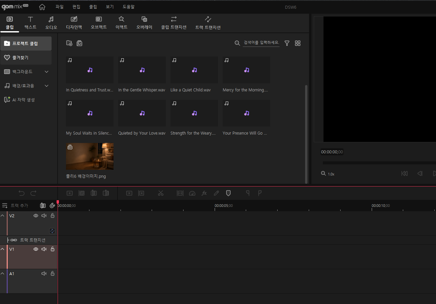Collapse the V1 track chevron
This screenshot has height=304, width=436.
pyautogui.click(x=2, y=249)
